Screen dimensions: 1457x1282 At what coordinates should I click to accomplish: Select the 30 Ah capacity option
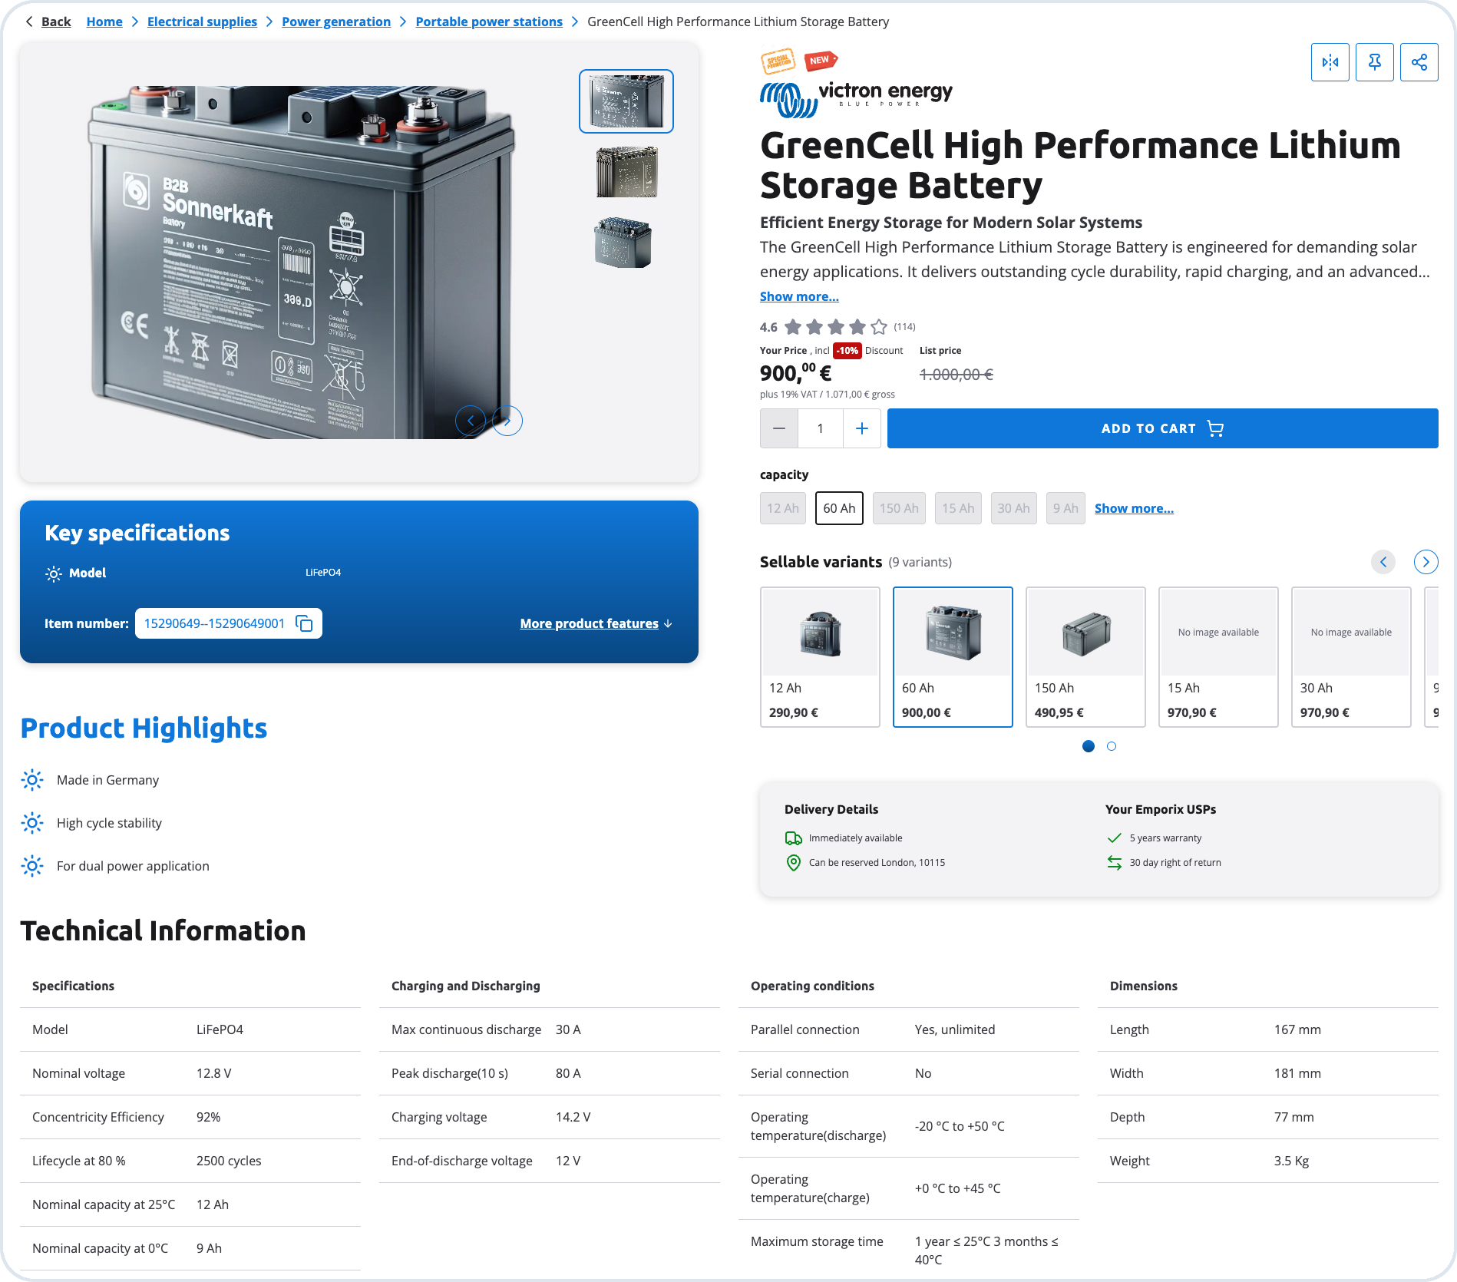click(1013, 508)
